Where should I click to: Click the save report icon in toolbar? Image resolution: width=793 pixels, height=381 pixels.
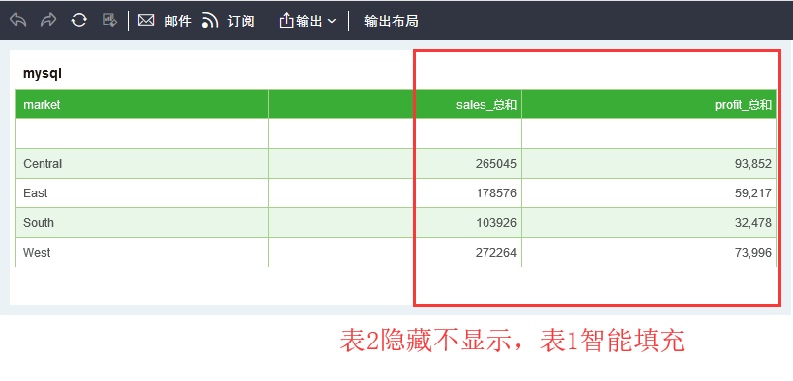[x=109, y=20]
